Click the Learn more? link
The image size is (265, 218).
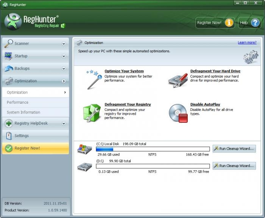click(x=247, y=42)
